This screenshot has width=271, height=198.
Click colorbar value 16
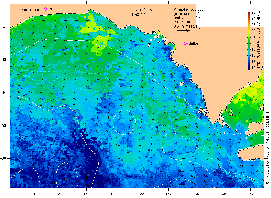[253, 68]
